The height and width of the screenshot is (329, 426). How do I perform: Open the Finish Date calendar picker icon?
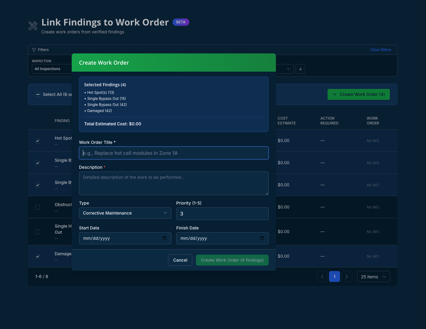pos(262,238)
